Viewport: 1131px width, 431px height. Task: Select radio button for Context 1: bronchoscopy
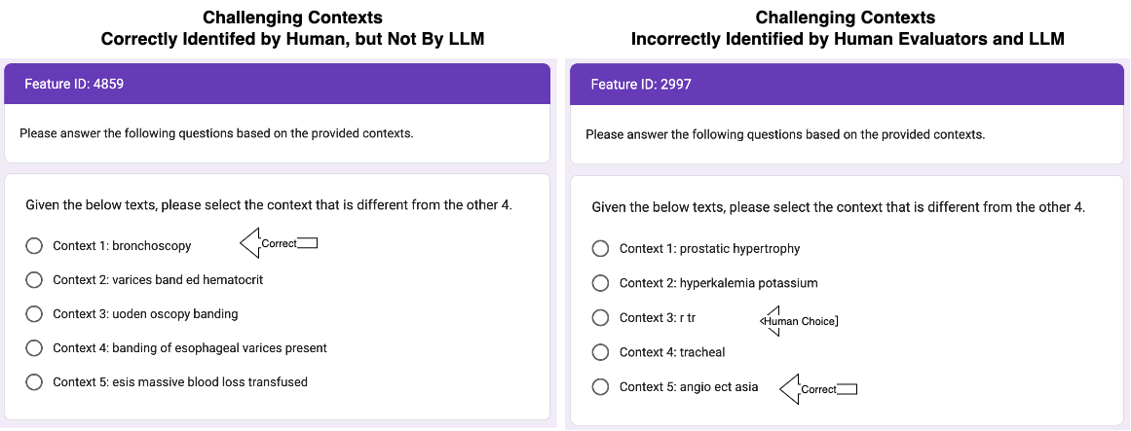(34, 246)
